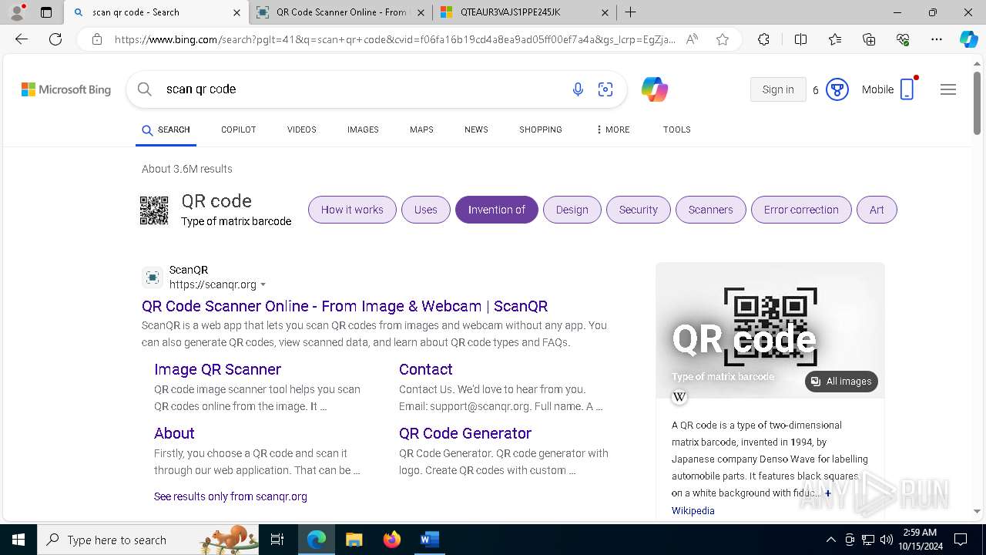Open the tab actions menu icon

click(46, 12)
